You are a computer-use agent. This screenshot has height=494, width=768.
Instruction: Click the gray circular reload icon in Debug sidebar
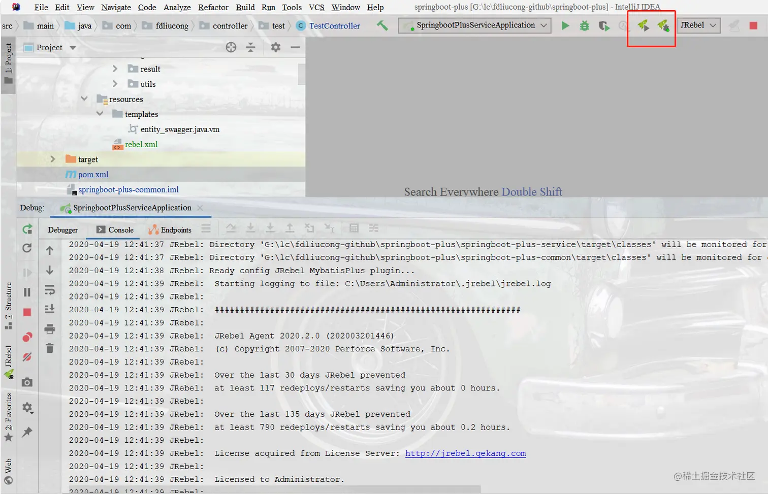click(x=27, y=248)
